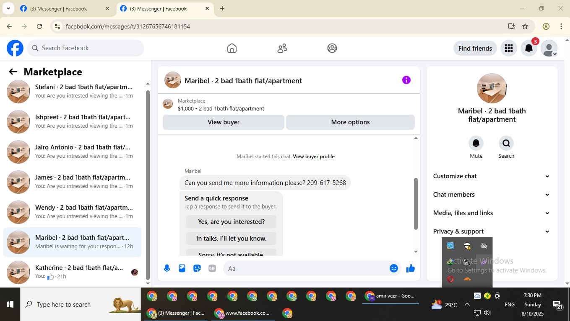Open Windows Security shield tray icon

click(x=467, y=246)
